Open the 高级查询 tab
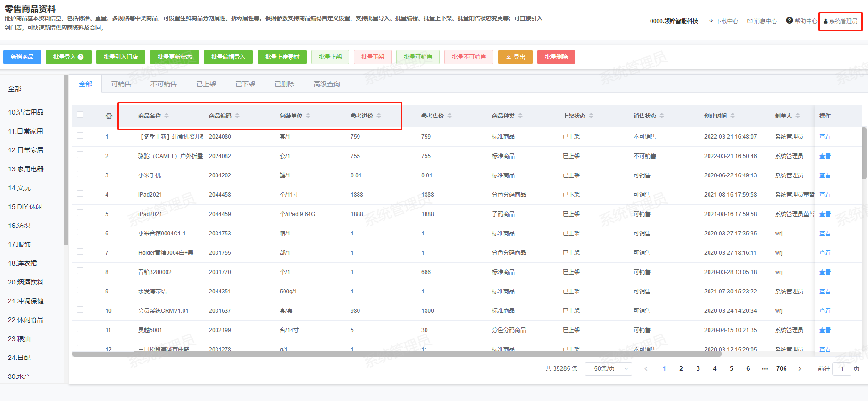Image resolution: width=868 pixels, height=401 pixels. tap(326, 84)
